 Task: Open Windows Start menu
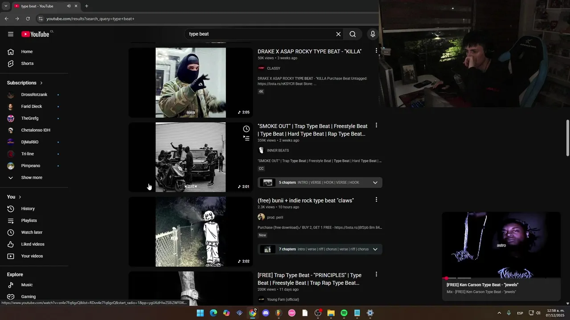coord(200,313)
